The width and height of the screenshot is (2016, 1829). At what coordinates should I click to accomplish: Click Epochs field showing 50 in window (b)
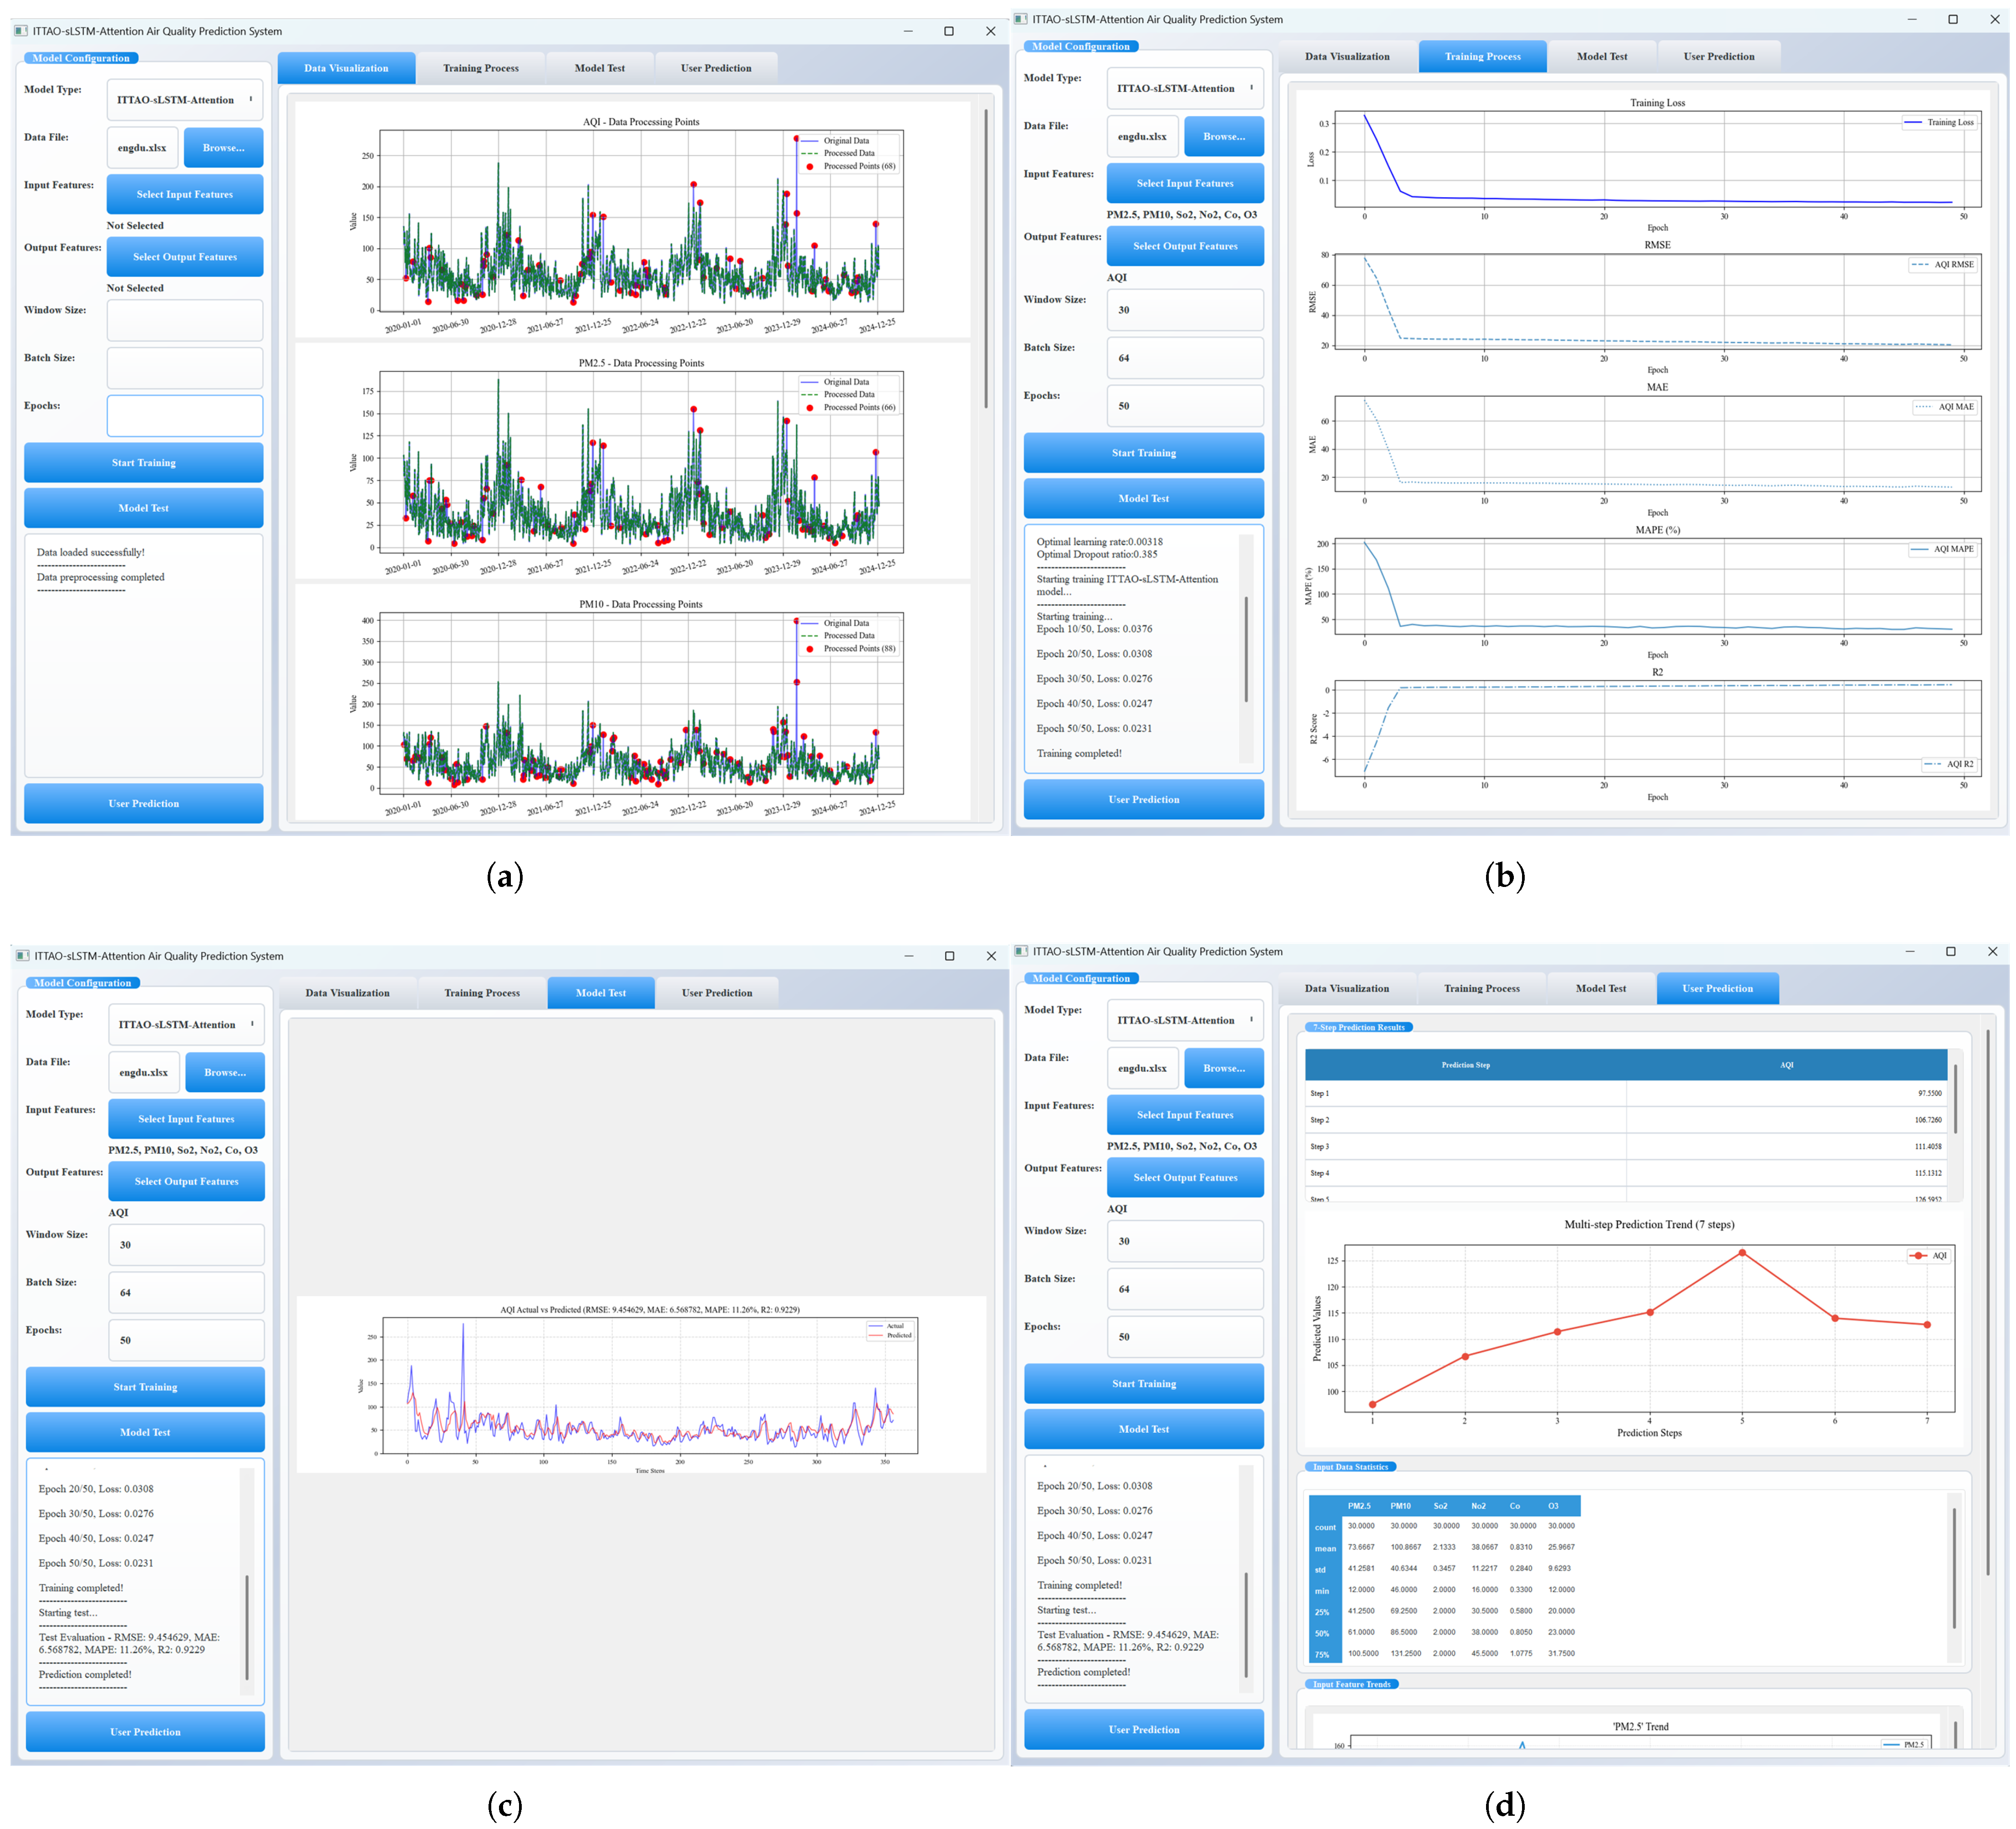click(1185, 406)
